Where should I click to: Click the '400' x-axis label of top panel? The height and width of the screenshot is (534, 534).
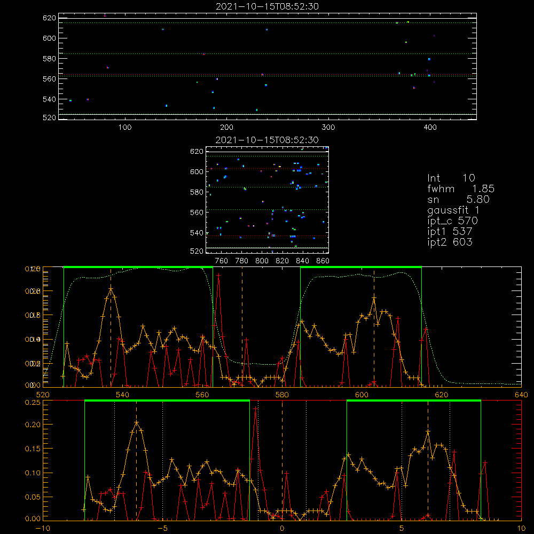click(430, 128)
